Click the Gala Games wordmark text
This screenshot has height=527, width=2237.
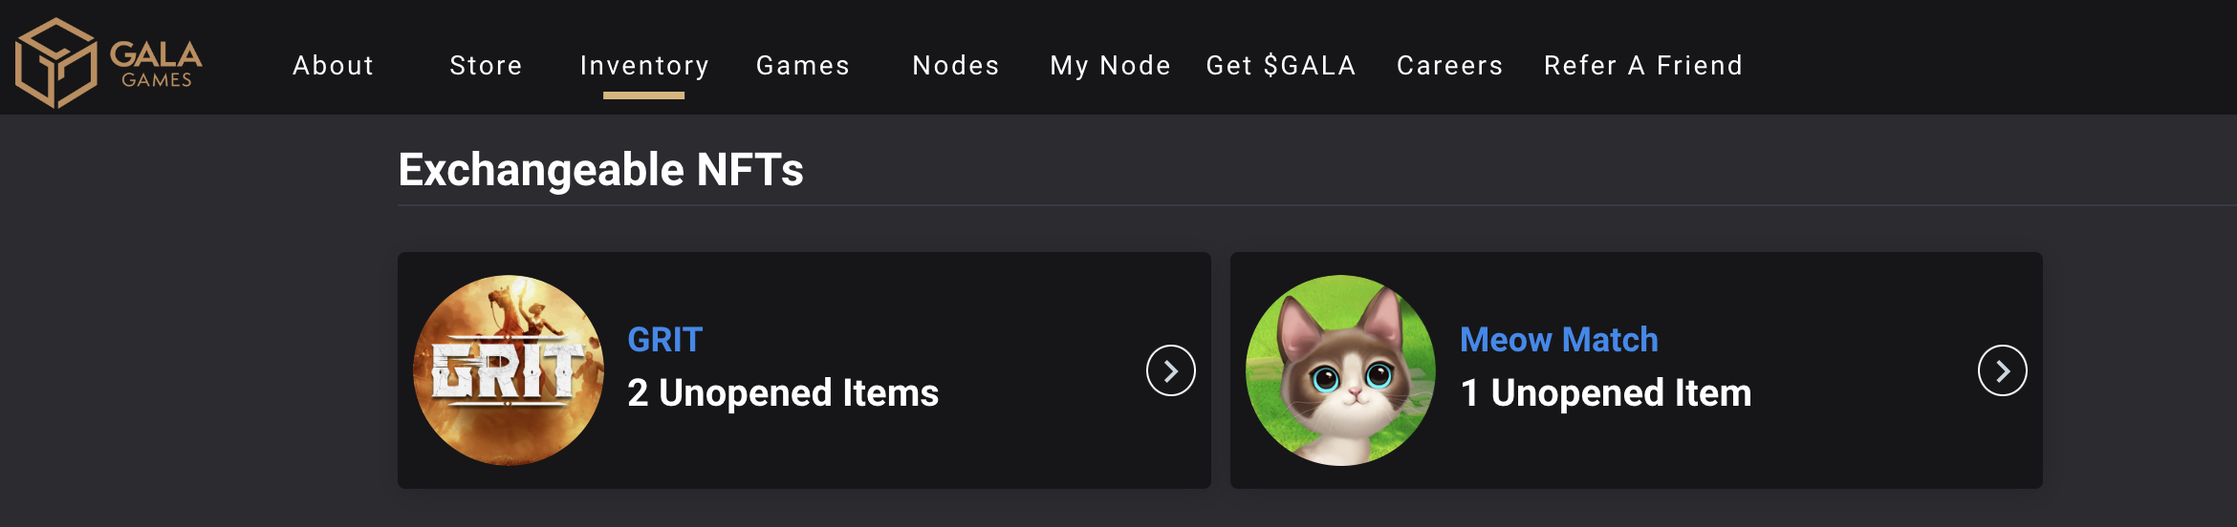pos(156,64)
